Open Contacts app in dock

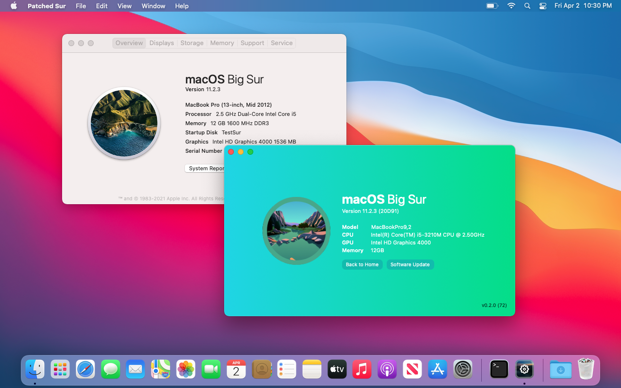tap(261, 370)
